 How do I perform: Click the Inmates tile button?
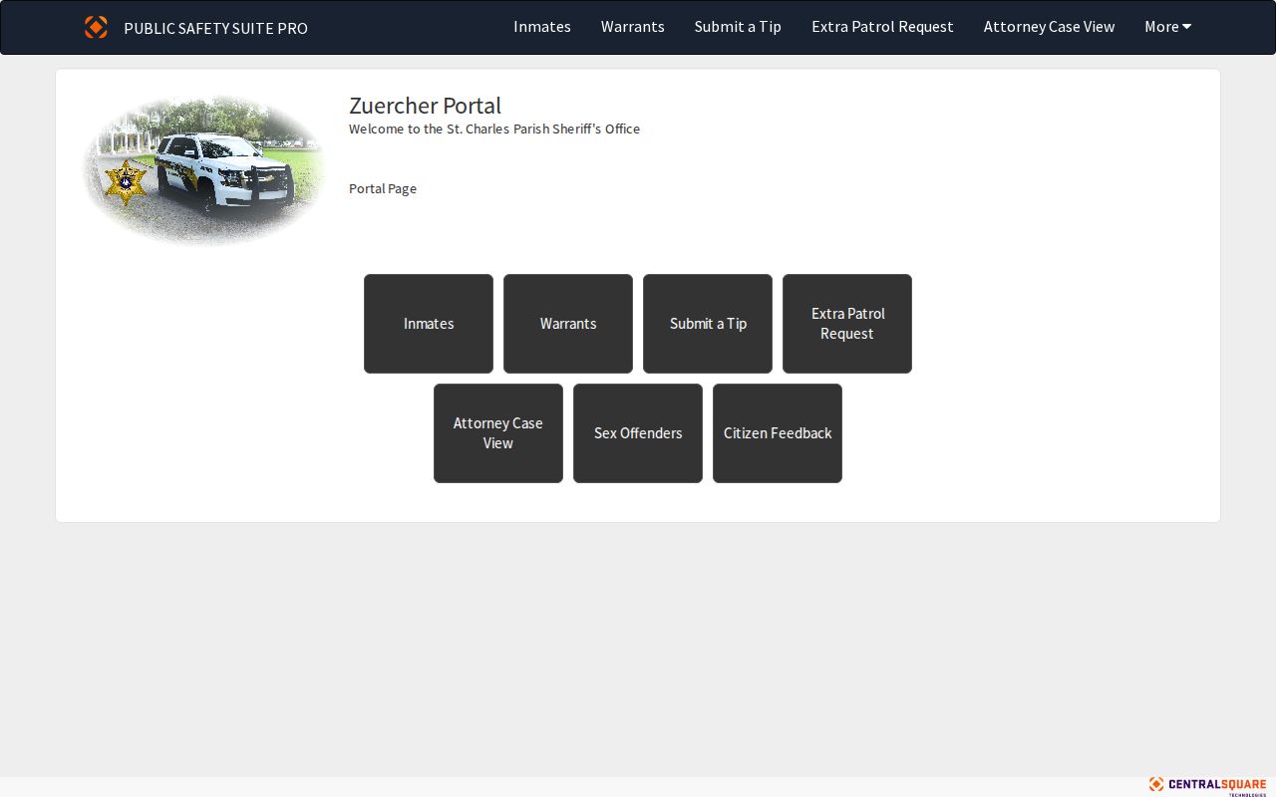[429, 324]
